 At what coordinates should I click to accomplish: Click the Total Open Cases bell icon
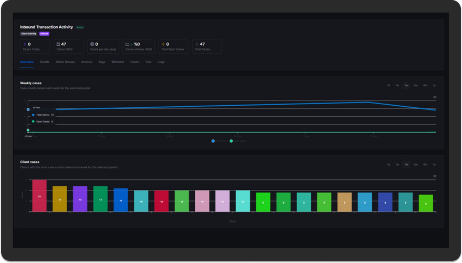tap(163, 44)
